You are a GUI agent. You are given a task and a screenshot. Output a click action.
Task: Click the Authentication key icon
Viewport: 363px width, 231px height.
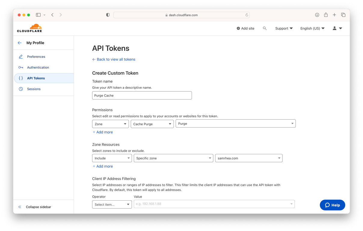(21, 67)
